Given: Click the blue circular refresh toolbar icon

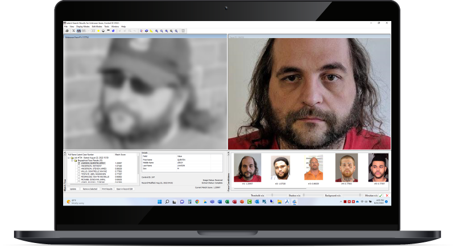Looking at the screenshot, I should [113, 31].
